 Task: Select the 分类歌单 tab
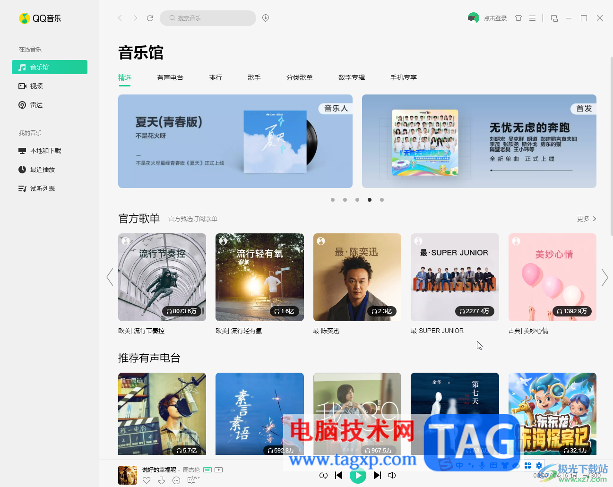point(300,77)
